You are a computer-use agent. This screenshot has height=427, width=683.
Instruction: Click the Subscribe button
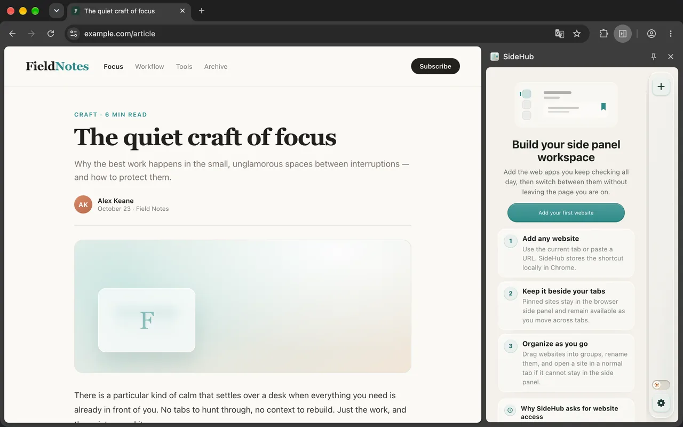(435, 66)
